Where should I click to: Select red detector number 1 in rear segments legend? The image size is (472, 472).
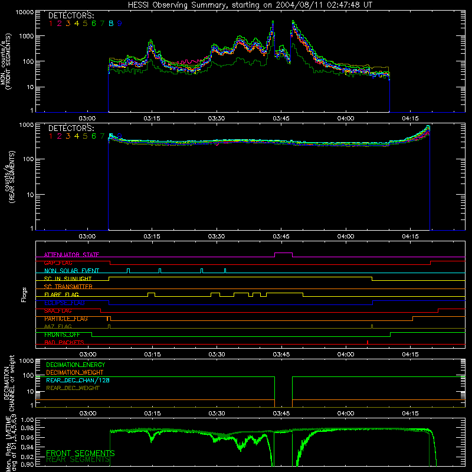coord(51,136)
